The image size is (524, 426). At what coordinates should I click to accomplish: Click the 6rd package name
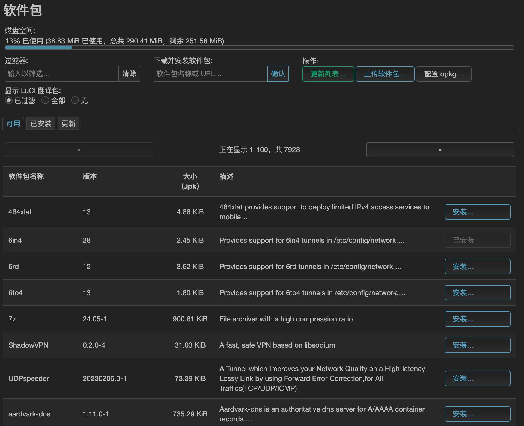point(14,267)
